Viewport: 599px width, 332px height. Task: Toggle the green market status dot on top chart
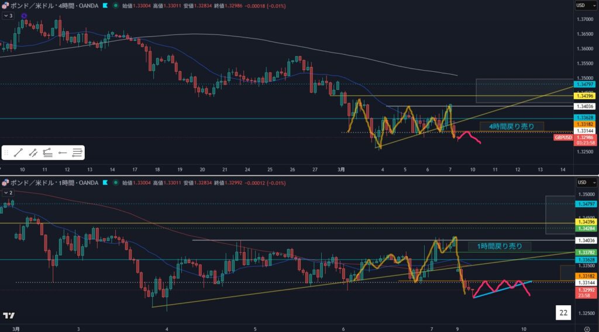[x=116, y=5]
